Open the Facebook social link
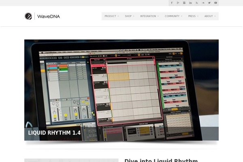Screen dimensions: 243x162 [x=172, y=3]
